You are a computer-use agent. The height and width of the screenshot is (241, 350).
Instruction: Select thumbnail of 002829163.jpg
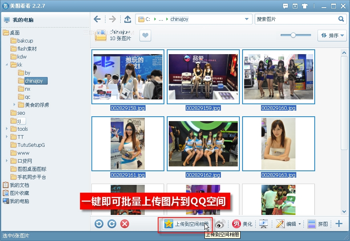click(x=279, y=144)
